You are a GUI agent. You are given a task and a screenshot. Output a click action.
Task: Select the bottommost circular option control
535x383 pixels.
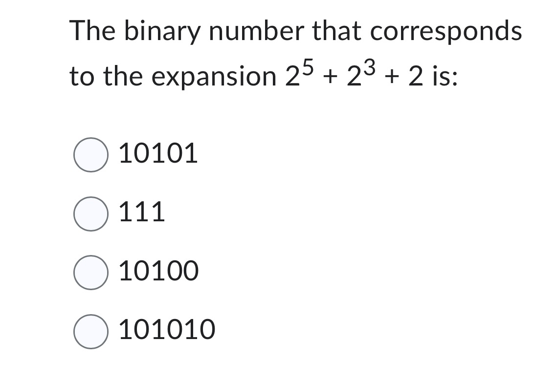(x=91, y=330)
